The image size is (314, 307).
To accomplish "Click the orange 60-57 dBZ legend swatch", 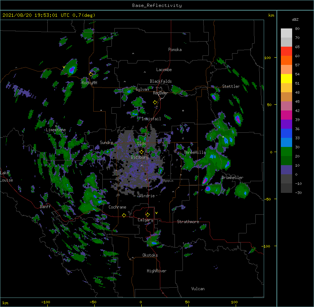I will [286, 61].
